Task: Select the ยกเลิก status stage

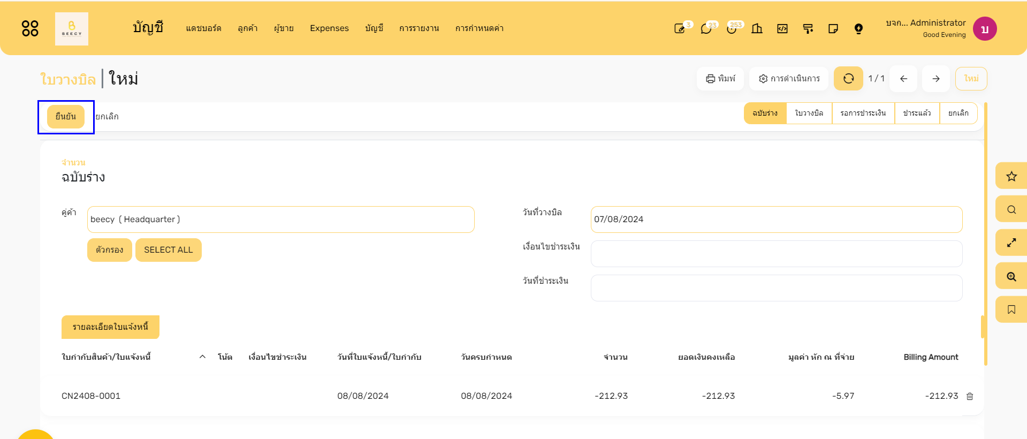Action: coord(958,113)
